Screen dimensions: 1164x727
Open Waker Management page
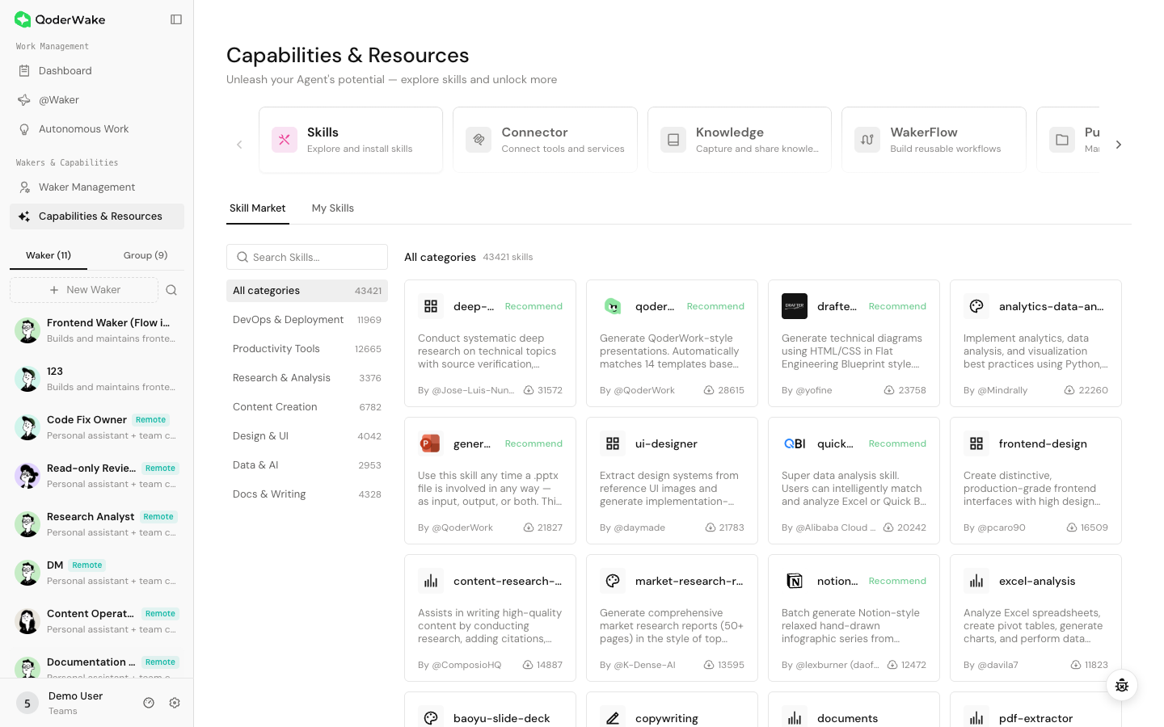coord(97,187)
